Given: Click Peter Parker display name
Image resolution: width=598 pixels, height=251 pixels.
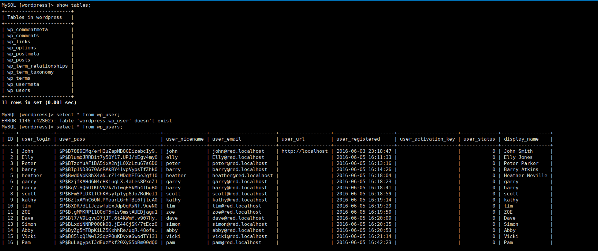Looking at the screenshot, I should click(x=521, y=163).
